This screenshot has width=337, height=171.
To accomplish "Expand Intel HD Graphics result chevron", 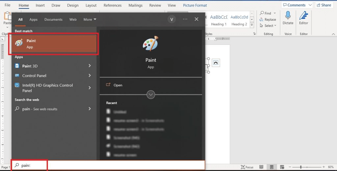I will pyautogui.click(x=90, y=88).
